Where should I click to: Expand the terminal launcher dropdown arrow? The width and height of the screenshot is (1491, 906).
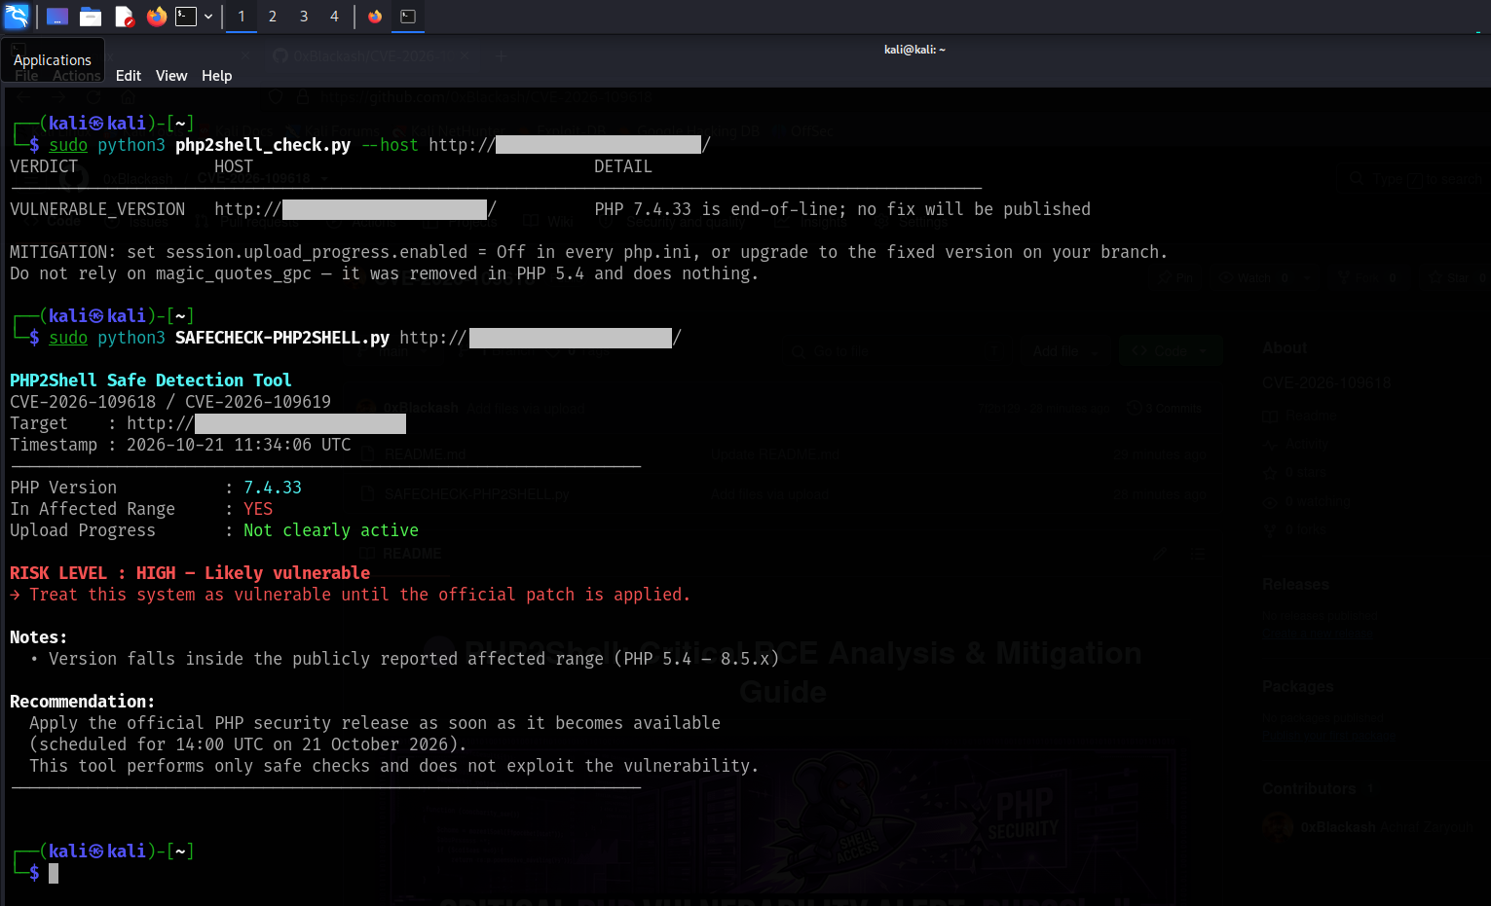point(208,17)
